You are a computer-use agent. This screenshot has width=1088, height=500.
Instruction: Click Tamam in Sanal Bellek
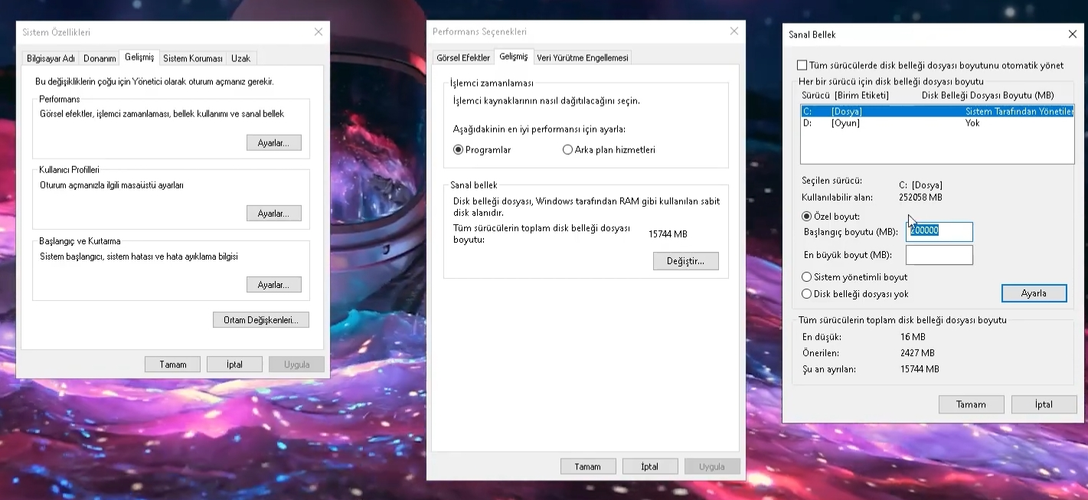pos(972,404)
